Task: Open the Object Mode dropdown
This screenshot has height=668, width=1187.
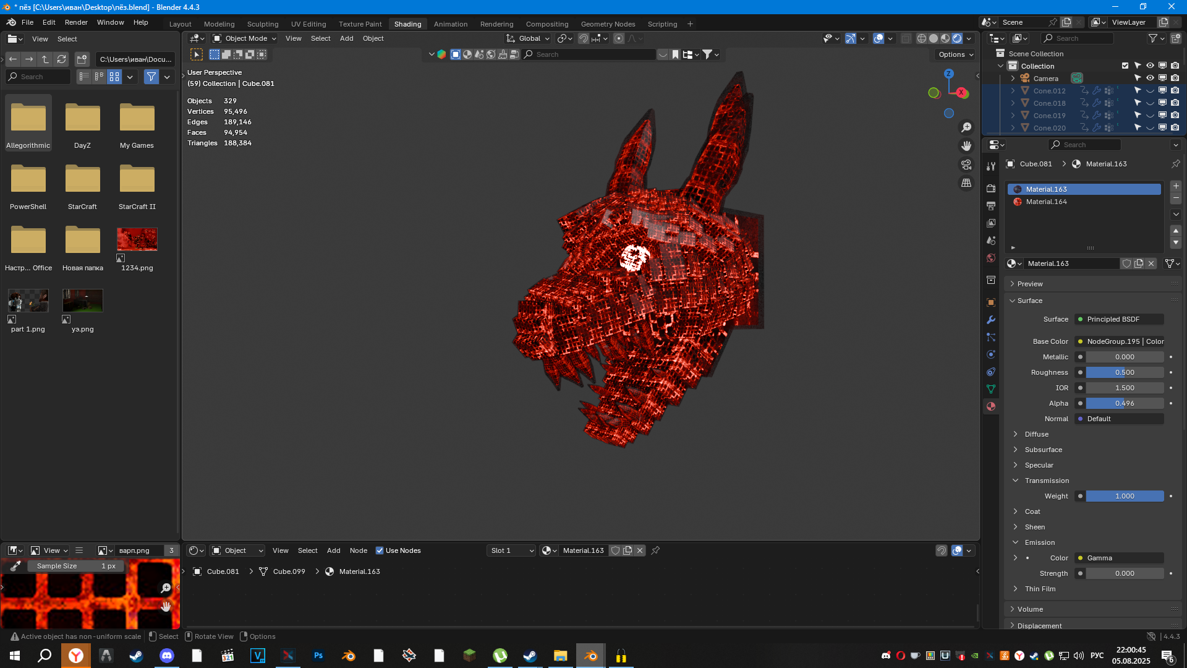Action: [x=245, y=38]
